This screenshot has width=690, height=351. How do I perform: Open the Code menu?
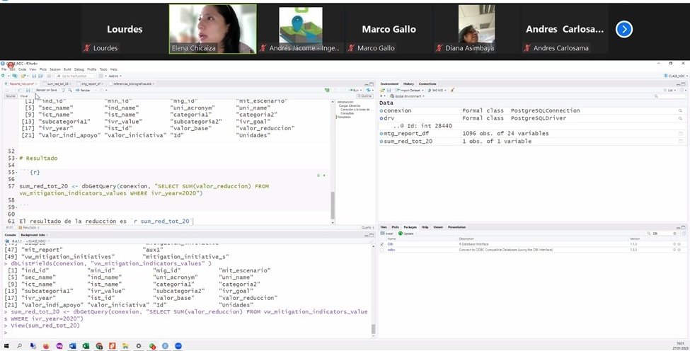click(22, 69)
